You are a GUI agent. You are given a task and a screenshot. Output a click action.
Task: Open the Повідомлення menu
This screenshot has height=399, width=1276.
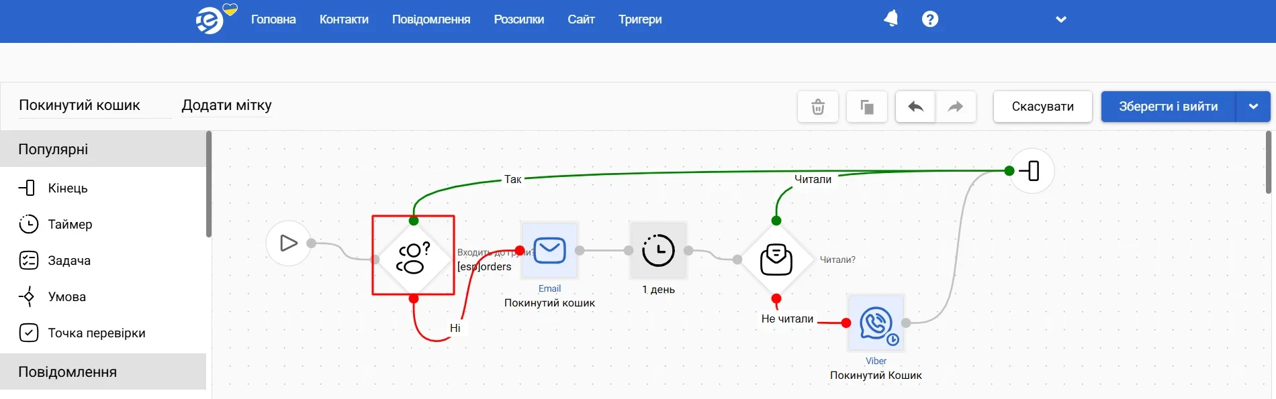pos(431,19)
